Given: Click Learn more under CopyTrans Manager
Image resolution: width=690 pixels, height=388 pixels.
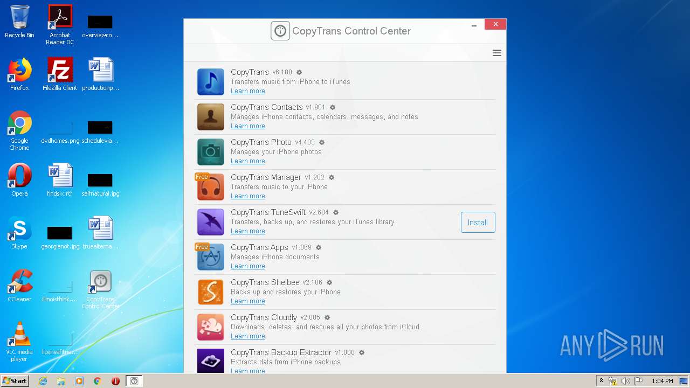Looking at the screenshot, I should [248, 196].
